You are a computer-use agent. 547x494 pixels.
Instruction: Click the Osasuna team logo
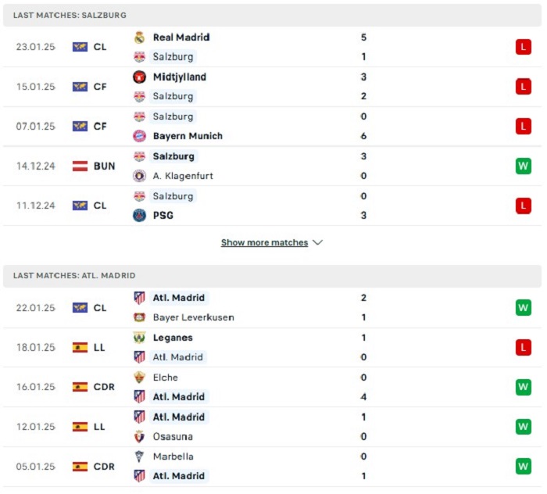[x=139, y=437]
